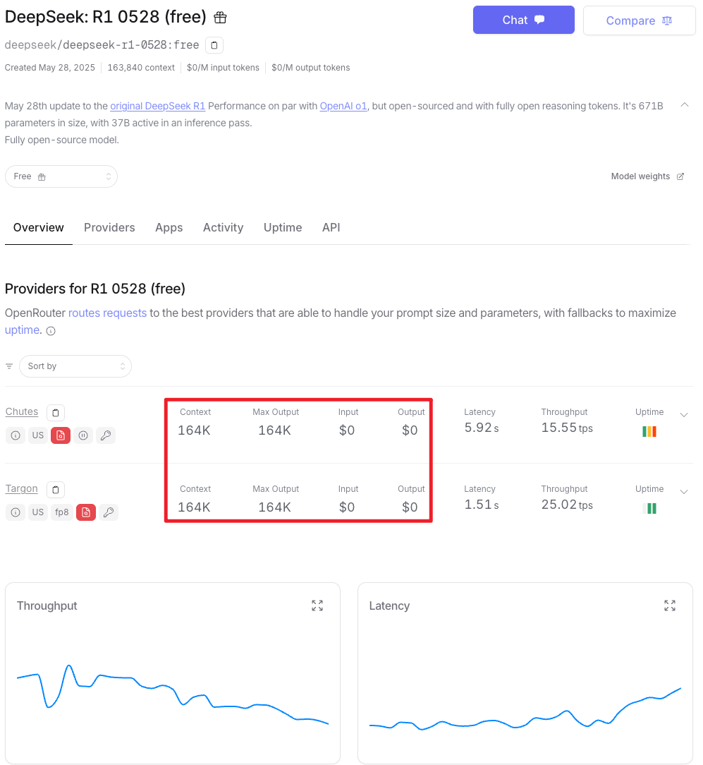The image size is (703, 765).
Task: Expand the Targon provider row chevron
Action: click(x=684, y=493)
